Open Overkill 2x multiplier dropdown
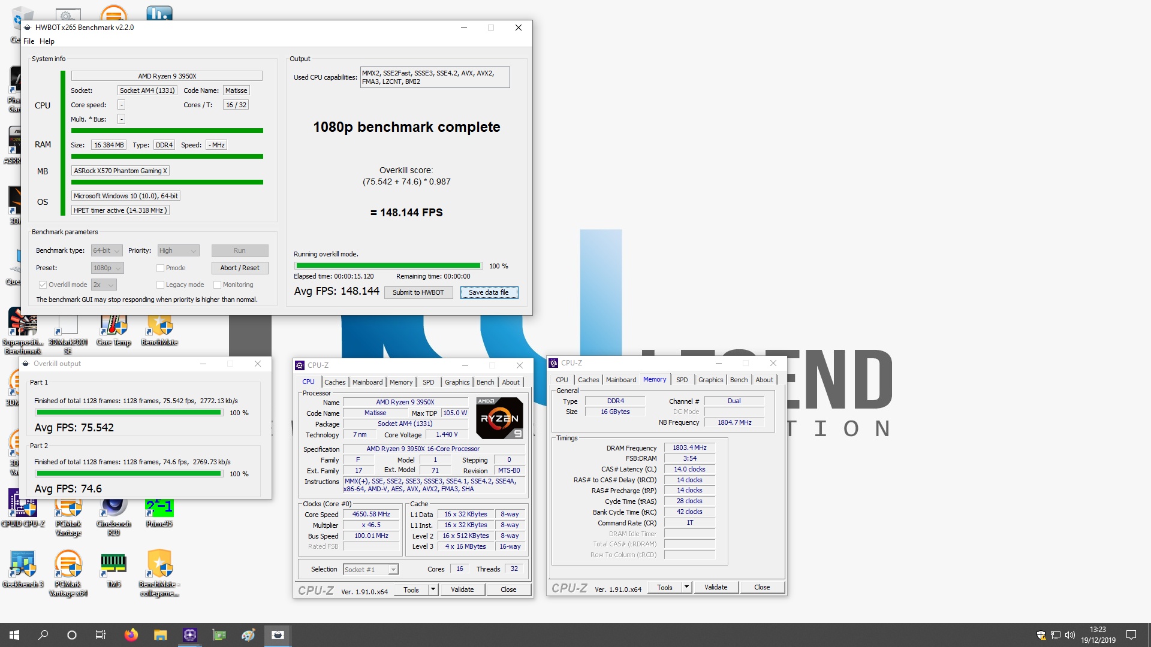Screen dimensions: 1151x647 (x=104, y=285)
